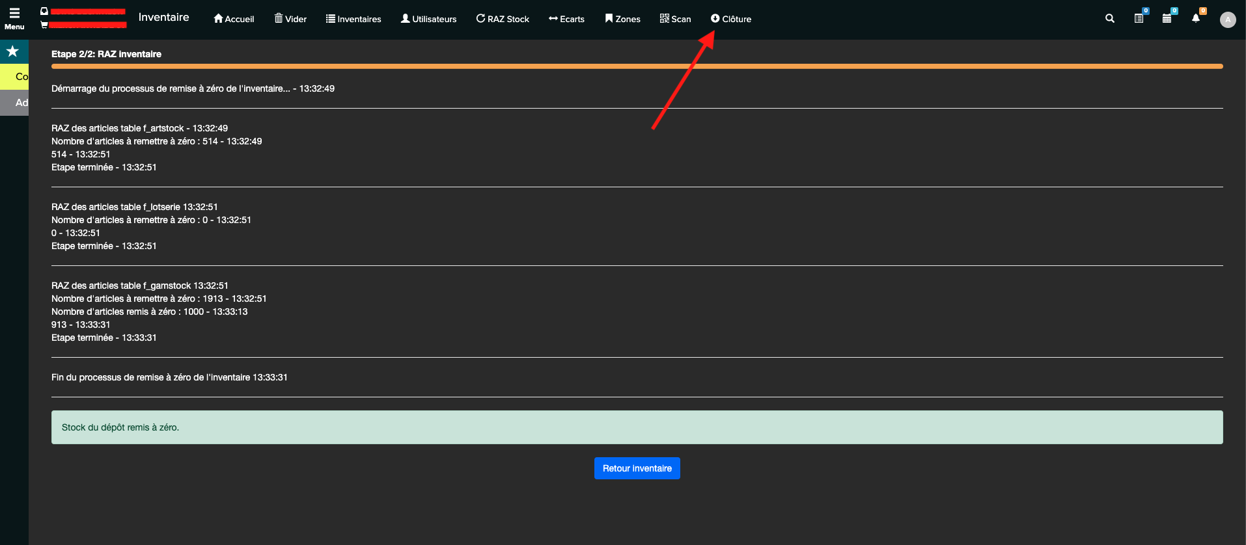Open the Ecarts page

point(566,19)
